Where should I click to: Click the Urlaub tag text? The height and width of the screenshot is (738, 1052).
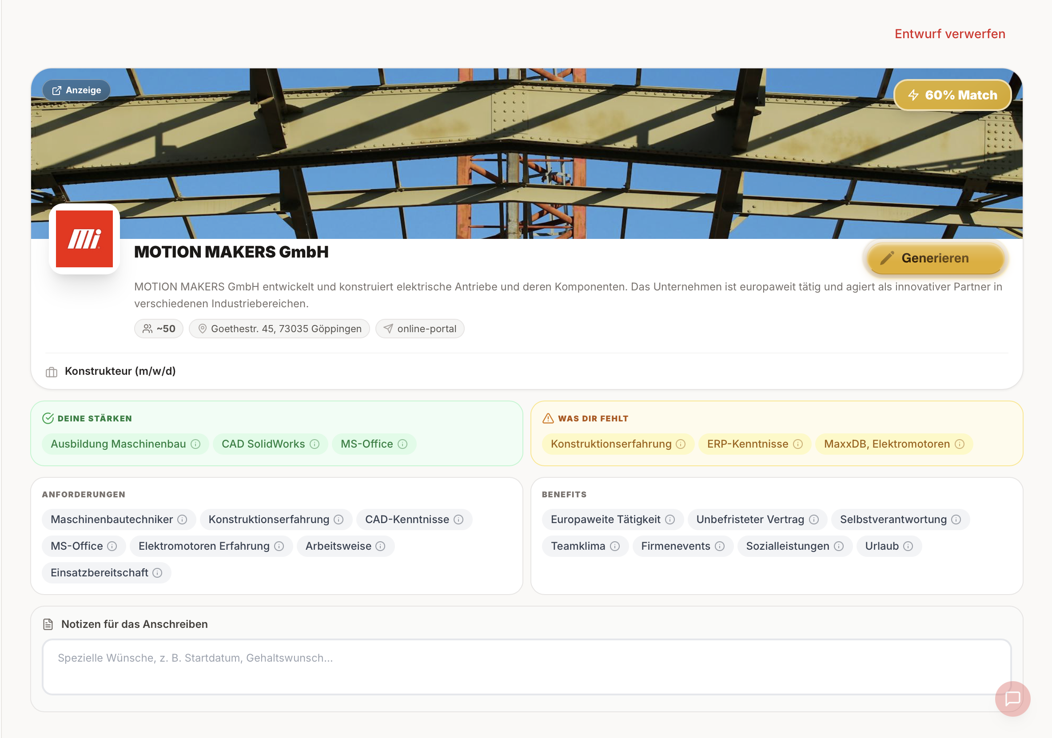(881, 546)
